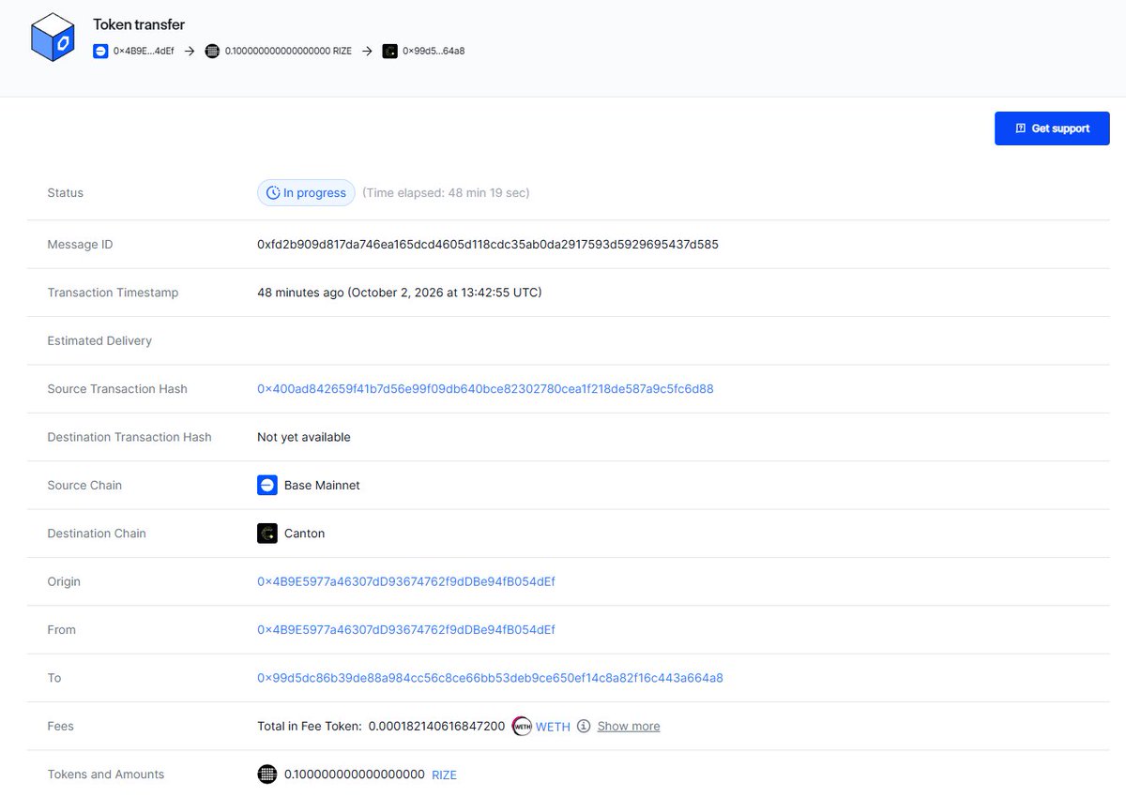Expand fees with Show more
This screenshot has height=797, width=1126.
[x=629, y=726]
